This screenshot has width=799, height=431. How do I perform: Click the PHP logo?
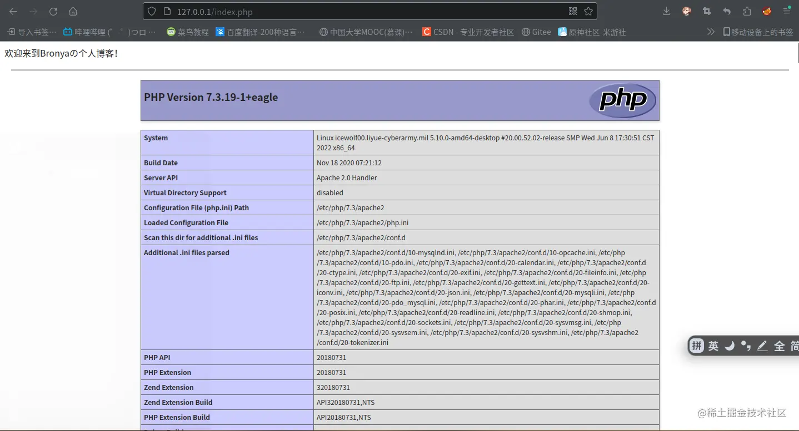pyautogui.click(x=622, y=100)
